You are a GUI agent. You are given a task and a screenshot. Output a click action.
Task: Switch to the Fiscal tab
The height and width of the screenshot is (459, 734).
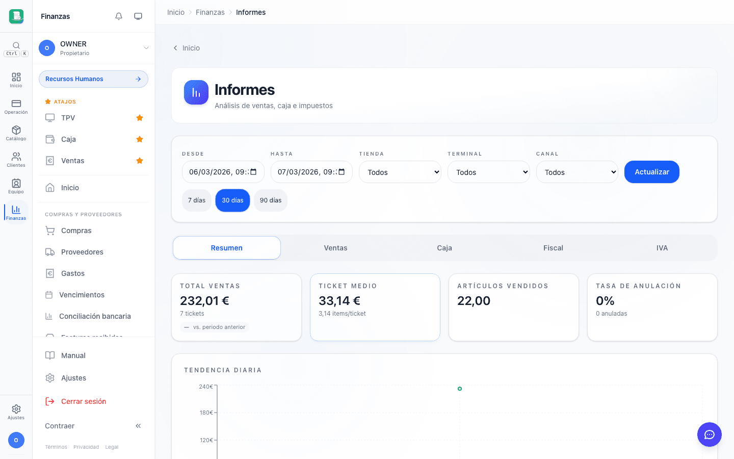553,248
